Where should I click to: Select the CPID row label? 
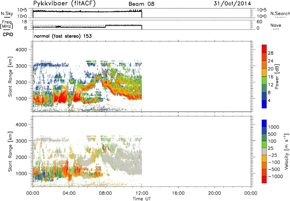coord(8,34)
